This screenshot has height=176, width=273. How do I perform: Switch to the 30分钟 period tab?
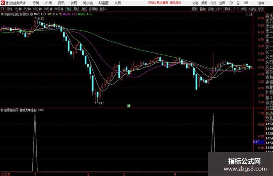pos(48,9)
